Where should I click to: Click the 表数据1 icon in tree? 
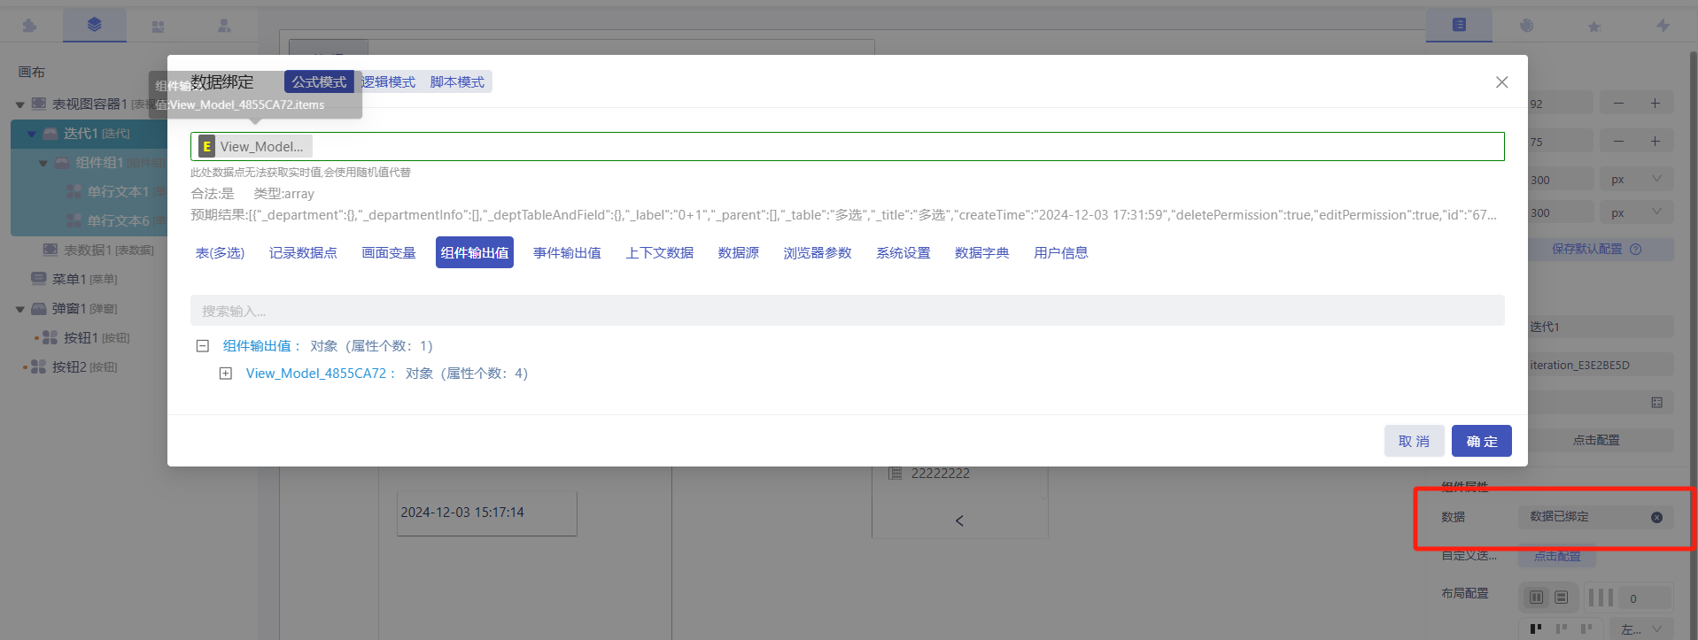pos(51,250)
